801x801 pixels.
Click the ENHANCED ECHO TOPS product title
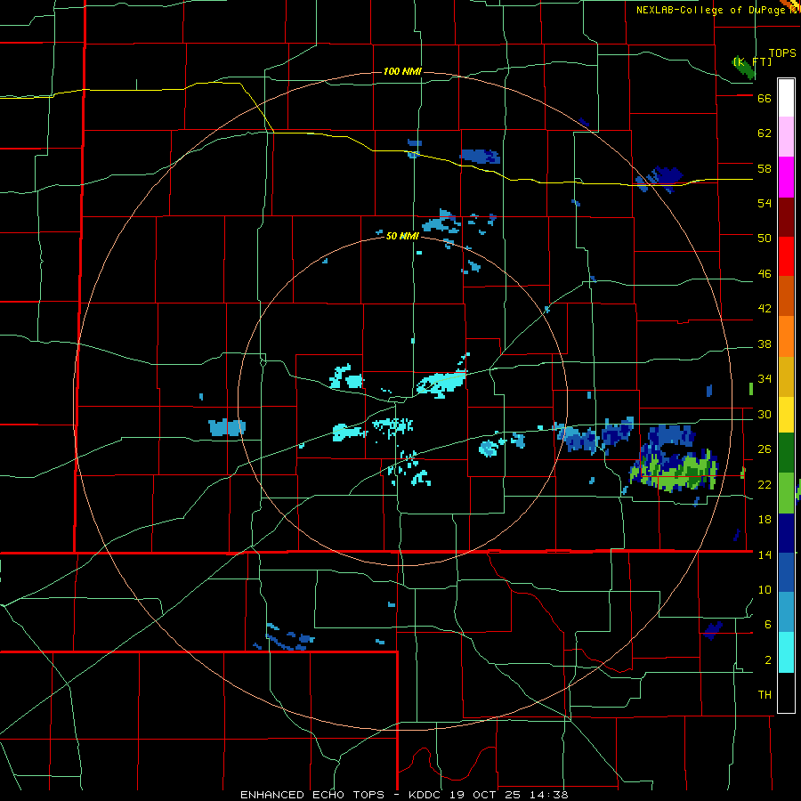[312, 795]
